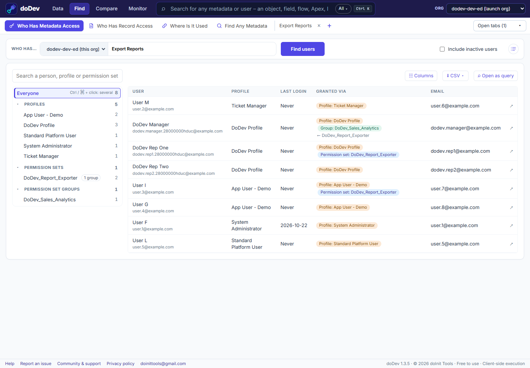Open the Open tabs (1) dropdown
Image resolution: width=530 pixels, height=368 pixels.
[499, 26]
